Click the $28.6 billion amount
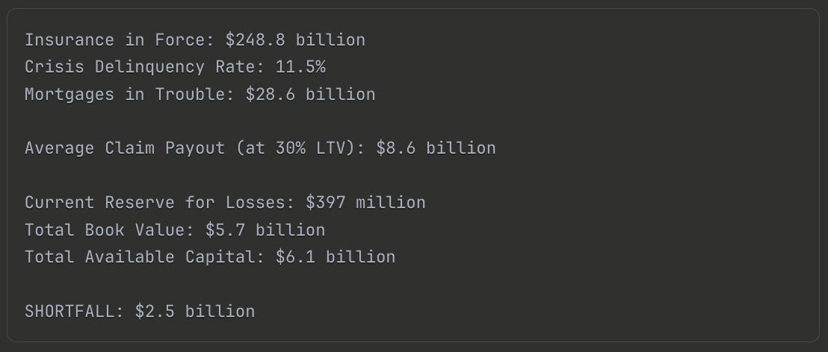Screen dimensions: 828x352 point(311,94)
